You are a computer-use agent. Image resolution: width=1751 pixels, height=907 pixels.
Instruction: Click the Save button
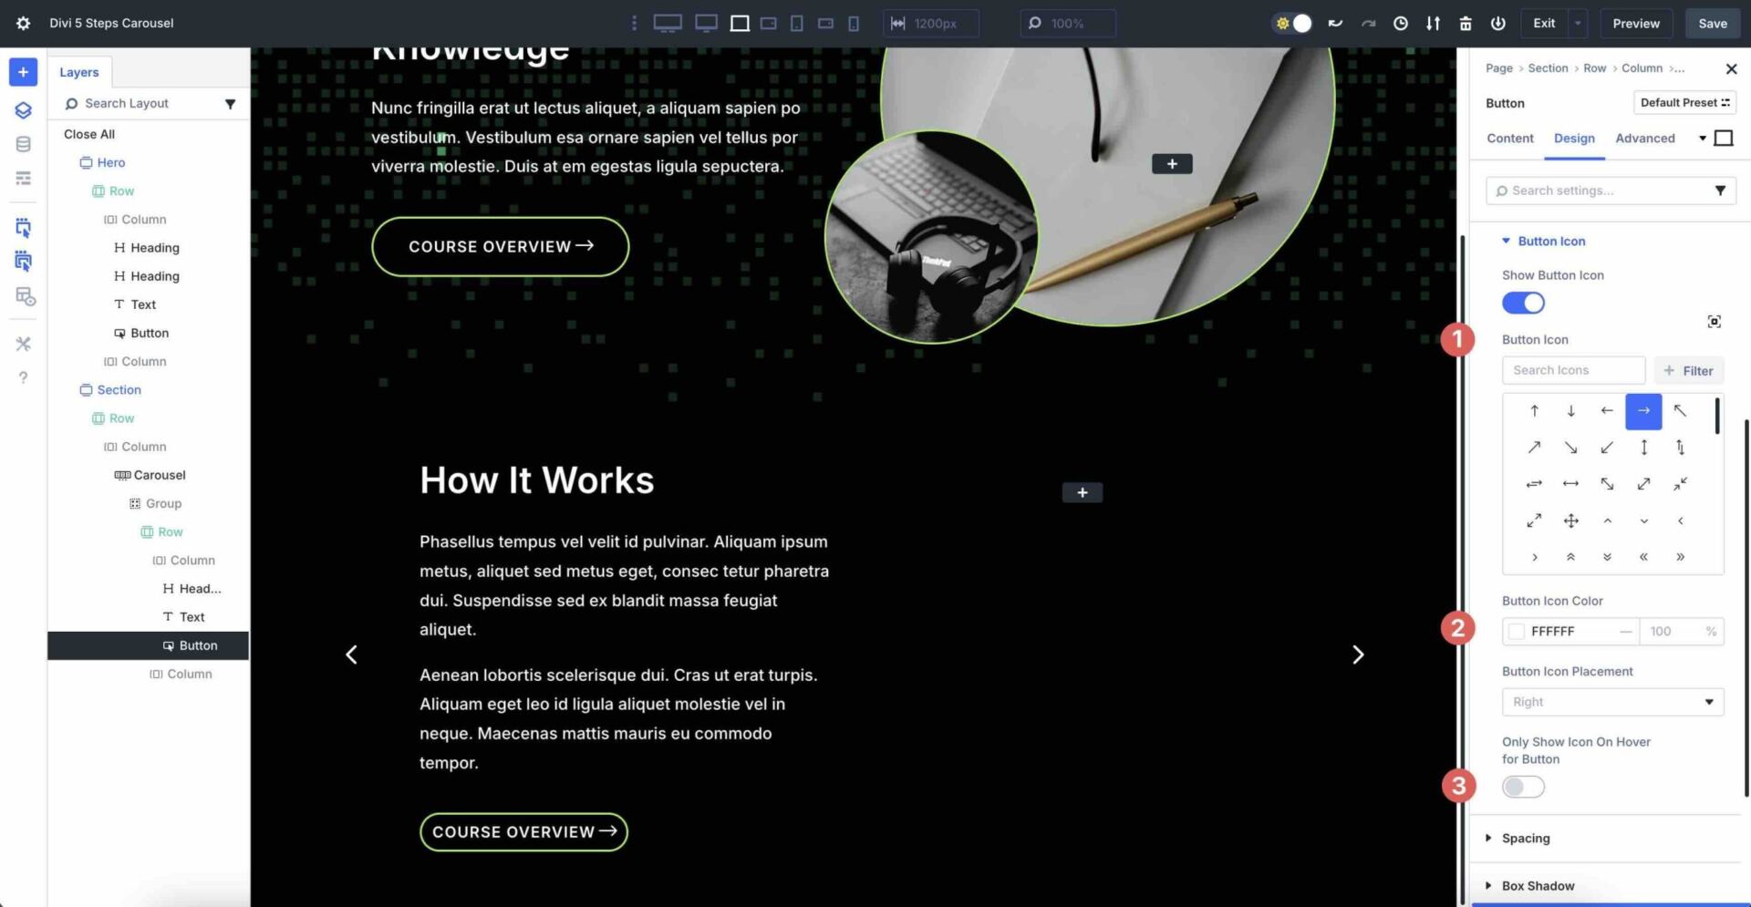click(x=1712, y=23)
